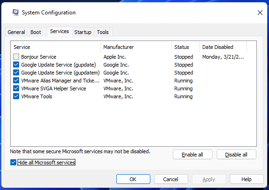Sort by Date Disabled column header
This screenshot has height=190, width=269.
[x=223, y=47]
